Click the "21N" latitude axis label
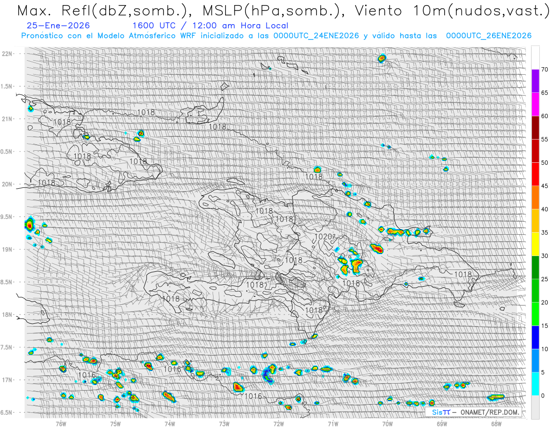The height and width of the screenshot is (430, 557). coord(6,119)
